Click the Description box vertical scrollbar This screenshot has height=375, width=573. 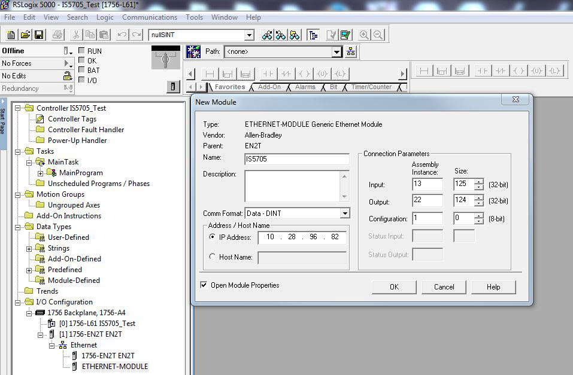click(x=344, y=186)
